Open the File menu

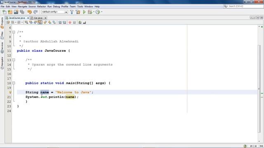[x=2, y=7]
